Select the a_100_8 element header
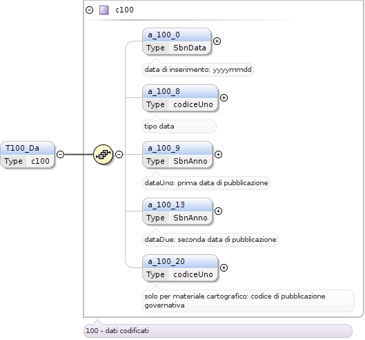Screen dimensions: 365x340 [x=180, y=91]
